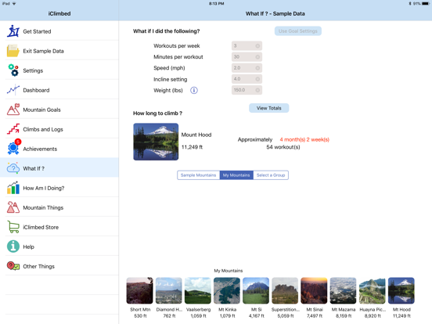
Task: Open How Am I Doing? menu item
Action: click(59, 188)
